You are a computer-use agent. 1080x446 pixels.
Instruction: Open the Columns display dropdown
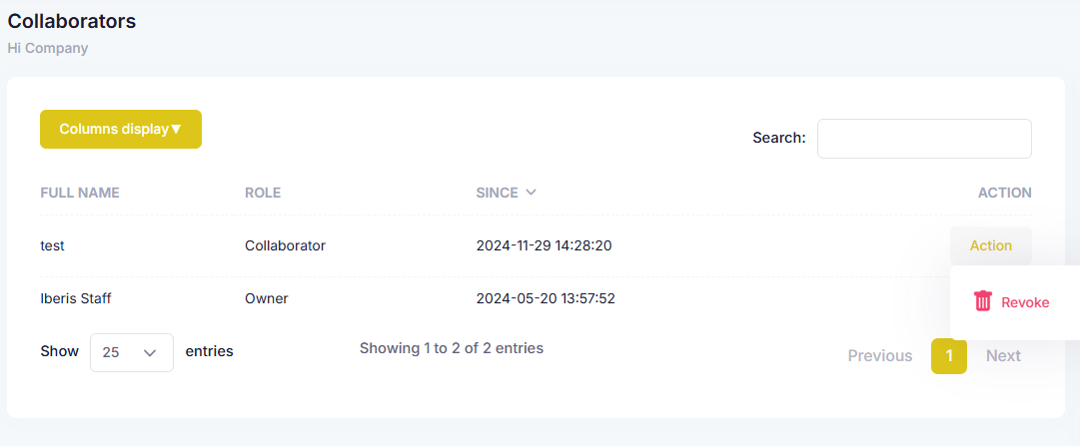click(121, 130)
